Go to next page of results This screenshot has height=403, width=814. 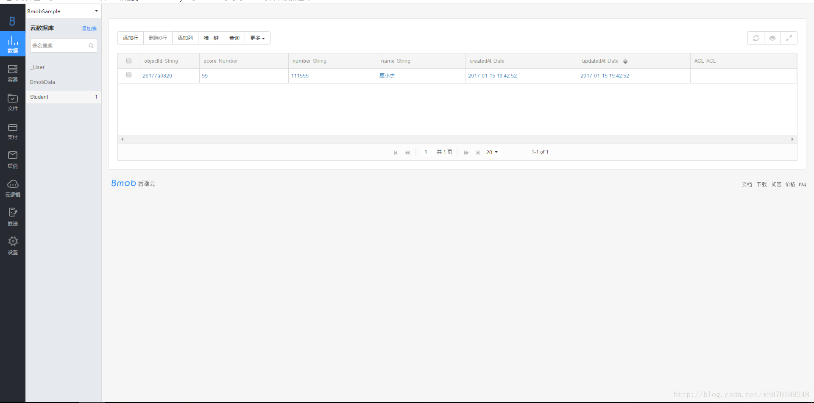[x=466, y=153]
